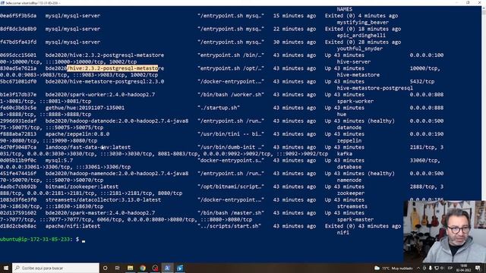Screen dimensions: 486x273
Task: Click command text "/bin/bash /worker.sh"
Action: [231, 94]
